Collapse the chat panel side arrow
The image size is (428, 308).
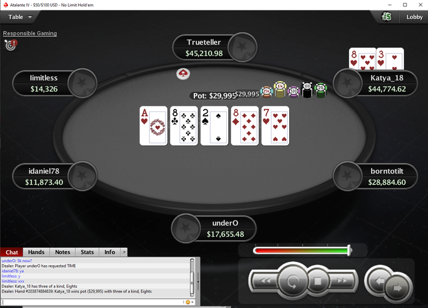point(198,282)
